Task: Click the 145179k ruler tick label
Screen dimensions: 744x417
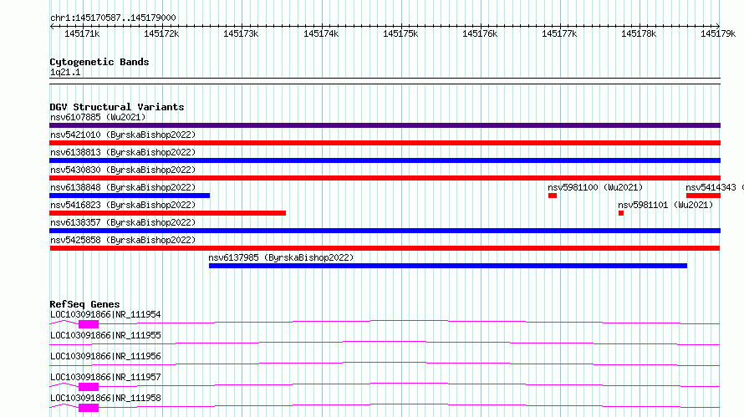Action: 718,33
